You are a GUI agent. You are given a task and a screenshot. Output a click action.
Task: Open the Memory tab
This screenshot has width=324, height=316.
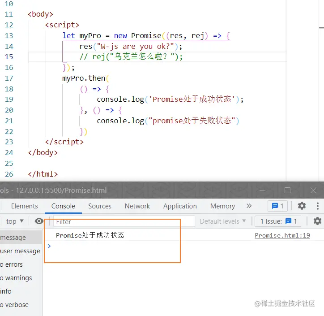(223, 206)
